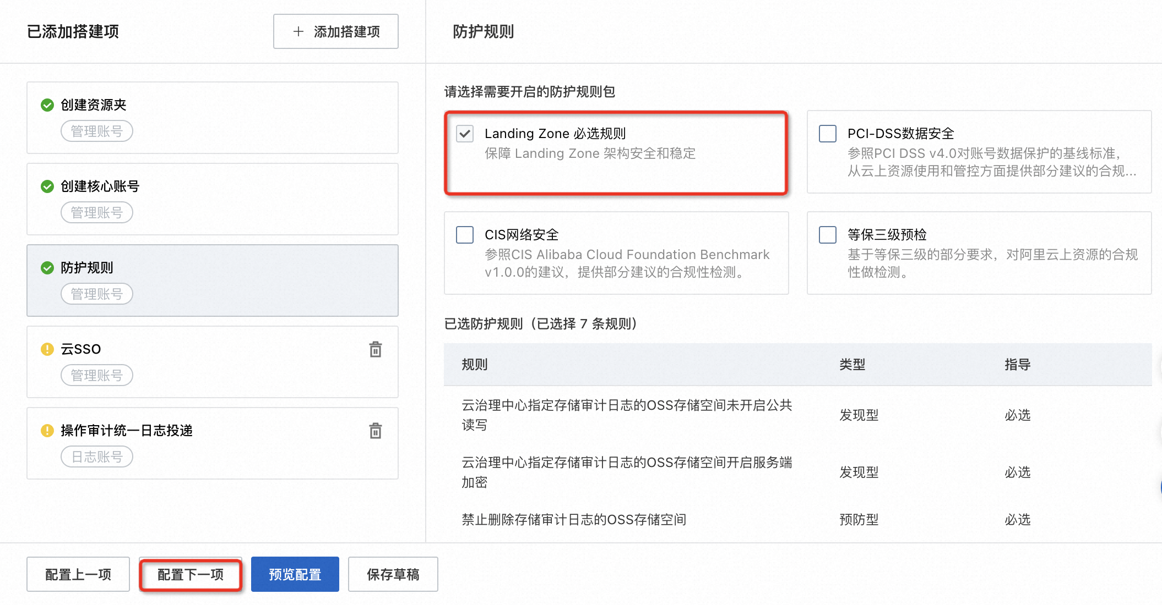Enable the PCI-DSS数据安全 checkbox

coord(827,134)
